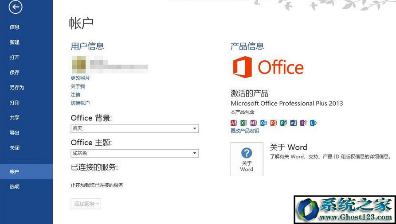Select 关闭 in the sidebar
396x224 pixels.
[14, 148]
